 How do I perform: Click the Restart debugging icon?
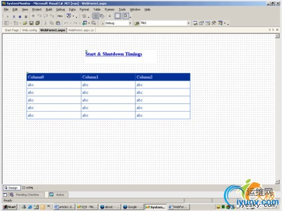(x=26, y=16)
